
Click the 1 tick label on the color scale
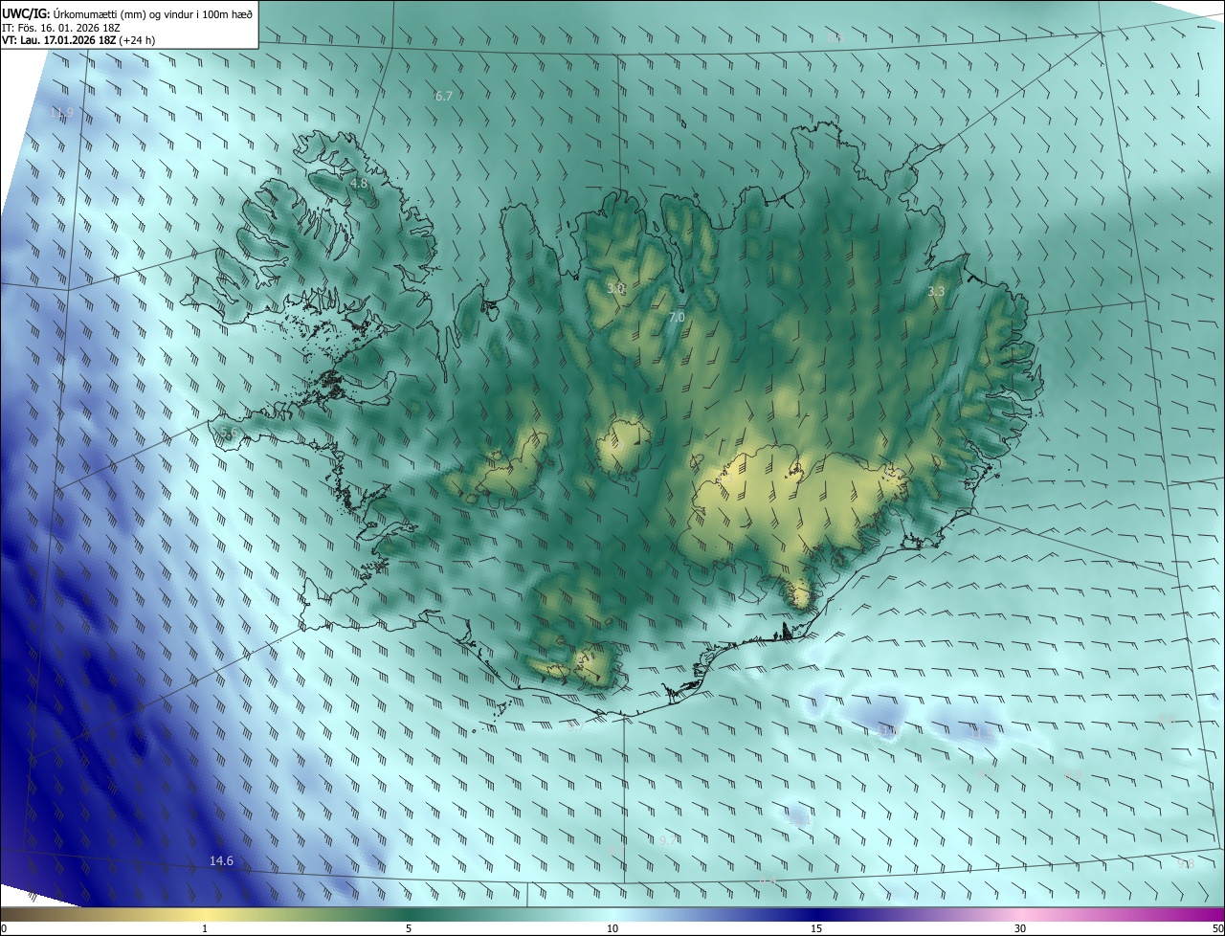tap(205, 928)
